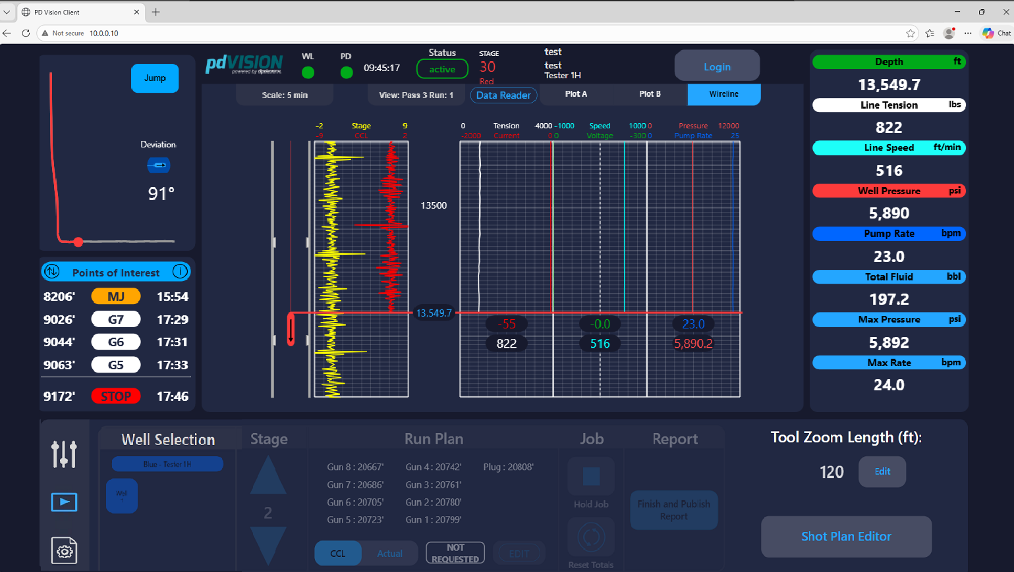Click the Reset Totals circular icon
Viewport: 1014px width, 572px height.
[x=591, y=537]
